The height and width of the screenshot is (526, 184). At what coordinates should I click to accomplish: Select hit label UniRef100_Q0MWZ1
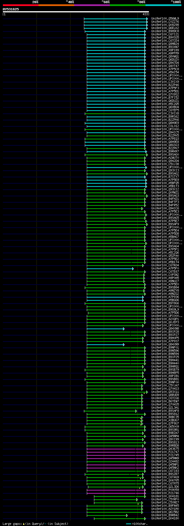pos(165,193)
